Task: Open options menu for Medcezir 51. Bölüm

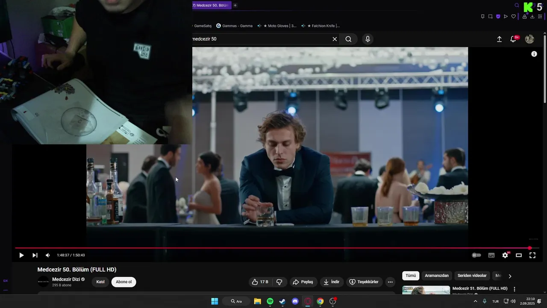Action: pos(515,289)
